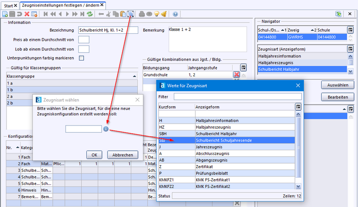Click the scissors cut icon
Screen dimensions: 358x207
[x=108, y=14]
